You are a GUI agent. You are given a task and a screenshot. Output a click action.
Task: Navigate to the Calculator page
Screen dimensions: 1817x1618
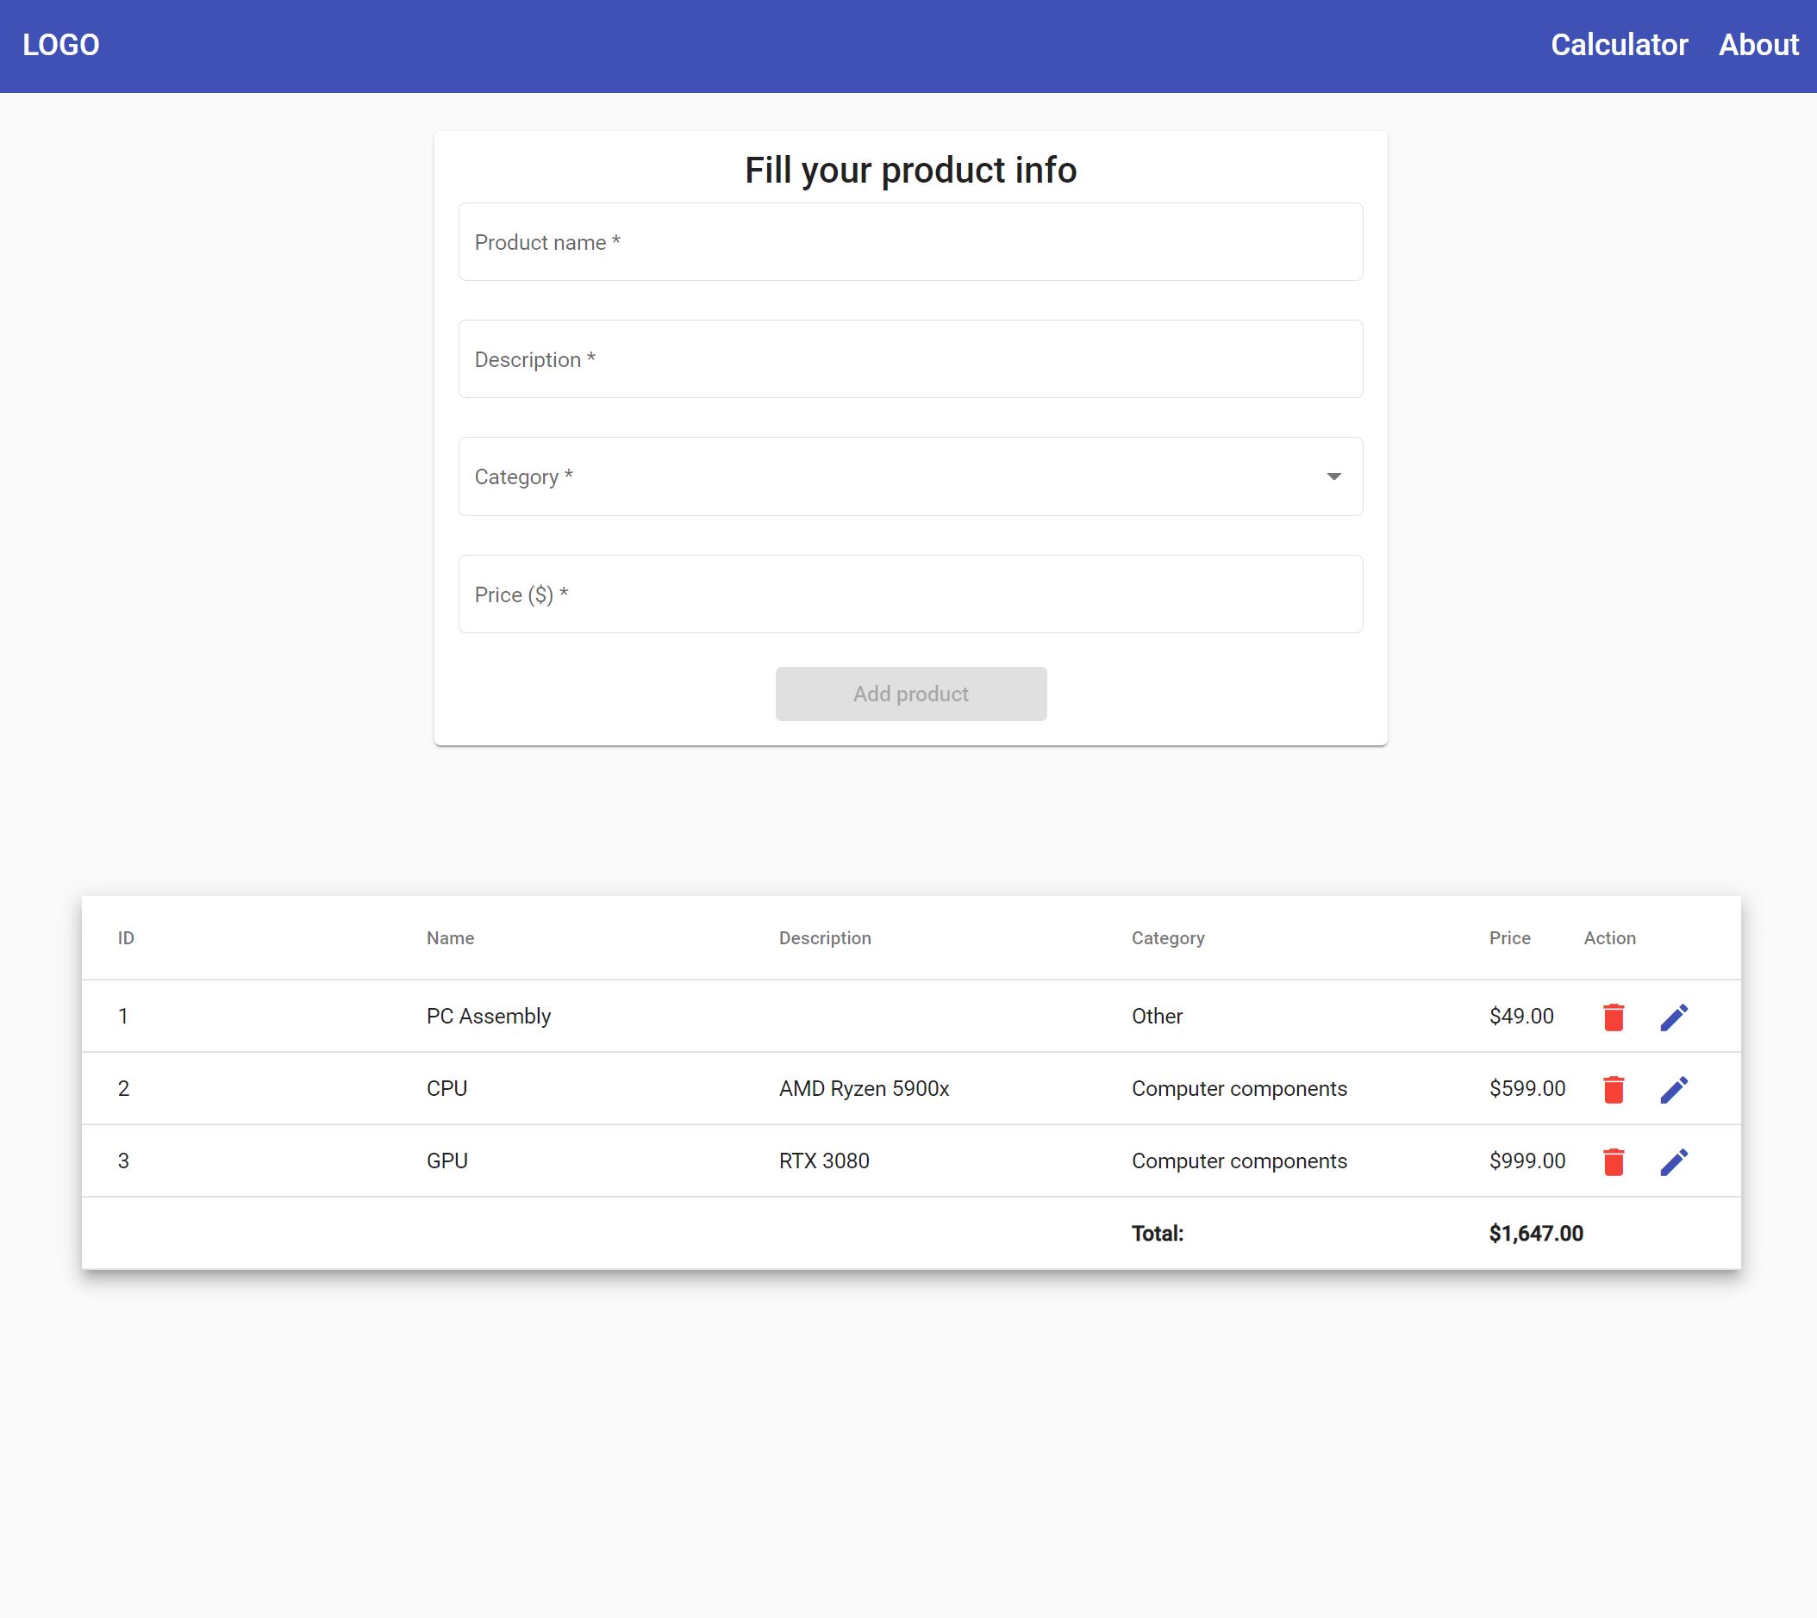point(1619,45)
